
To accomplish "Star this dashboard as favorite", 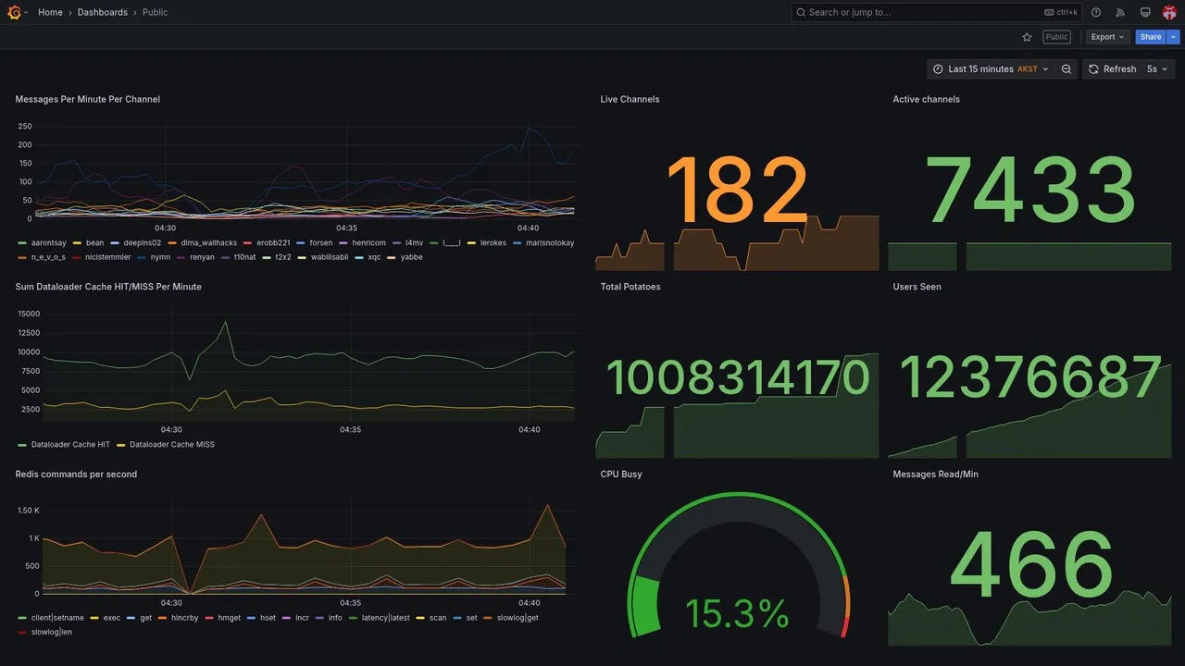I will pos(1027,37).
